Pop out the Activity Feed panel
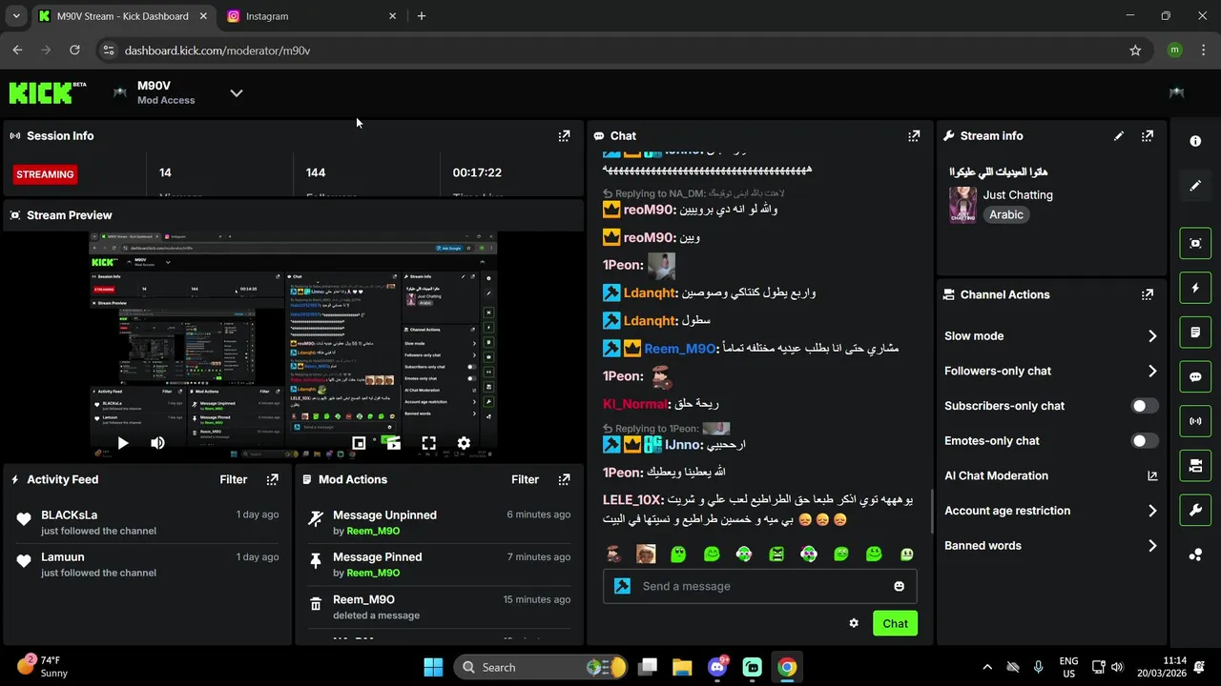The width and height of the screenshot is (1221, 686). tap(272, 480)
